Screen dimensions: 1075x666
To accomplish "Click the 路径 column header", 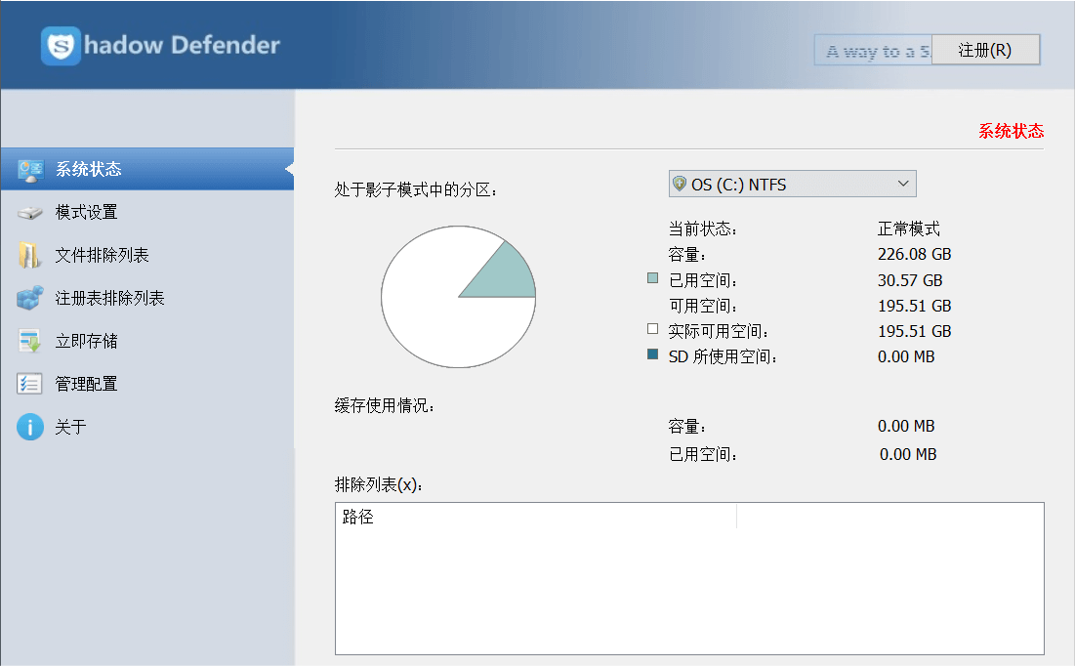I will point(535,517).
